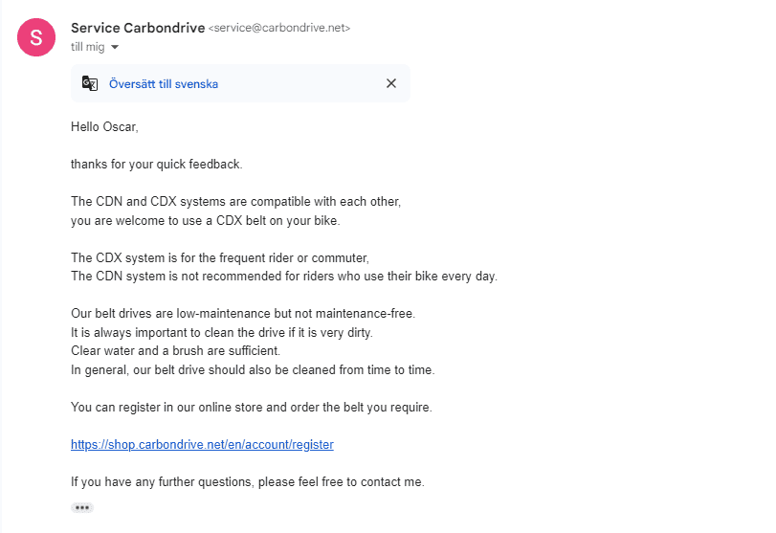Screen dimensions: 776x533
Task: Click the 'thanks for your quick feedback.' line
Action: pyautogui.click(x=156, y=164)
